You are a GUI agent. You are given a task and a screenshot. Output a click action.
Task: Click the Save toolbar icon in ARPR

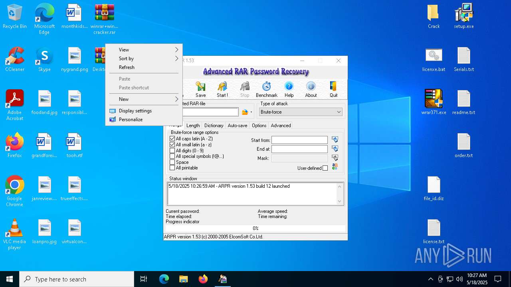click(200, 90)
